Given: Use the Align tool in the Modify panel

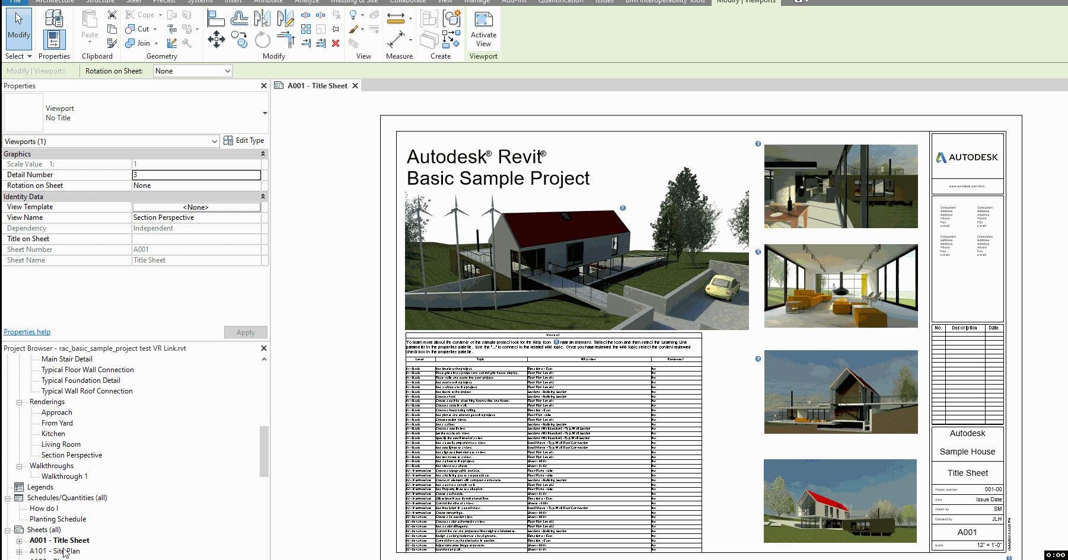Looking at the screenshot, I should pyautogui.click(x=216, y=18).
